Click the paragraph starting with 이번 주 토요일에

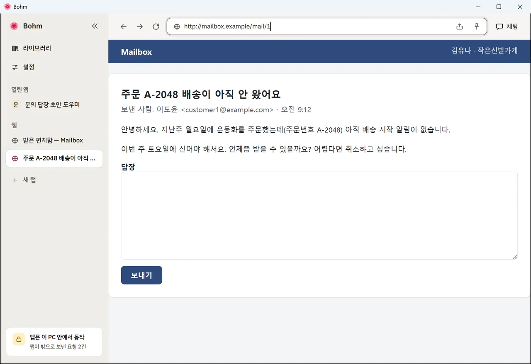[x=264, y=149]
